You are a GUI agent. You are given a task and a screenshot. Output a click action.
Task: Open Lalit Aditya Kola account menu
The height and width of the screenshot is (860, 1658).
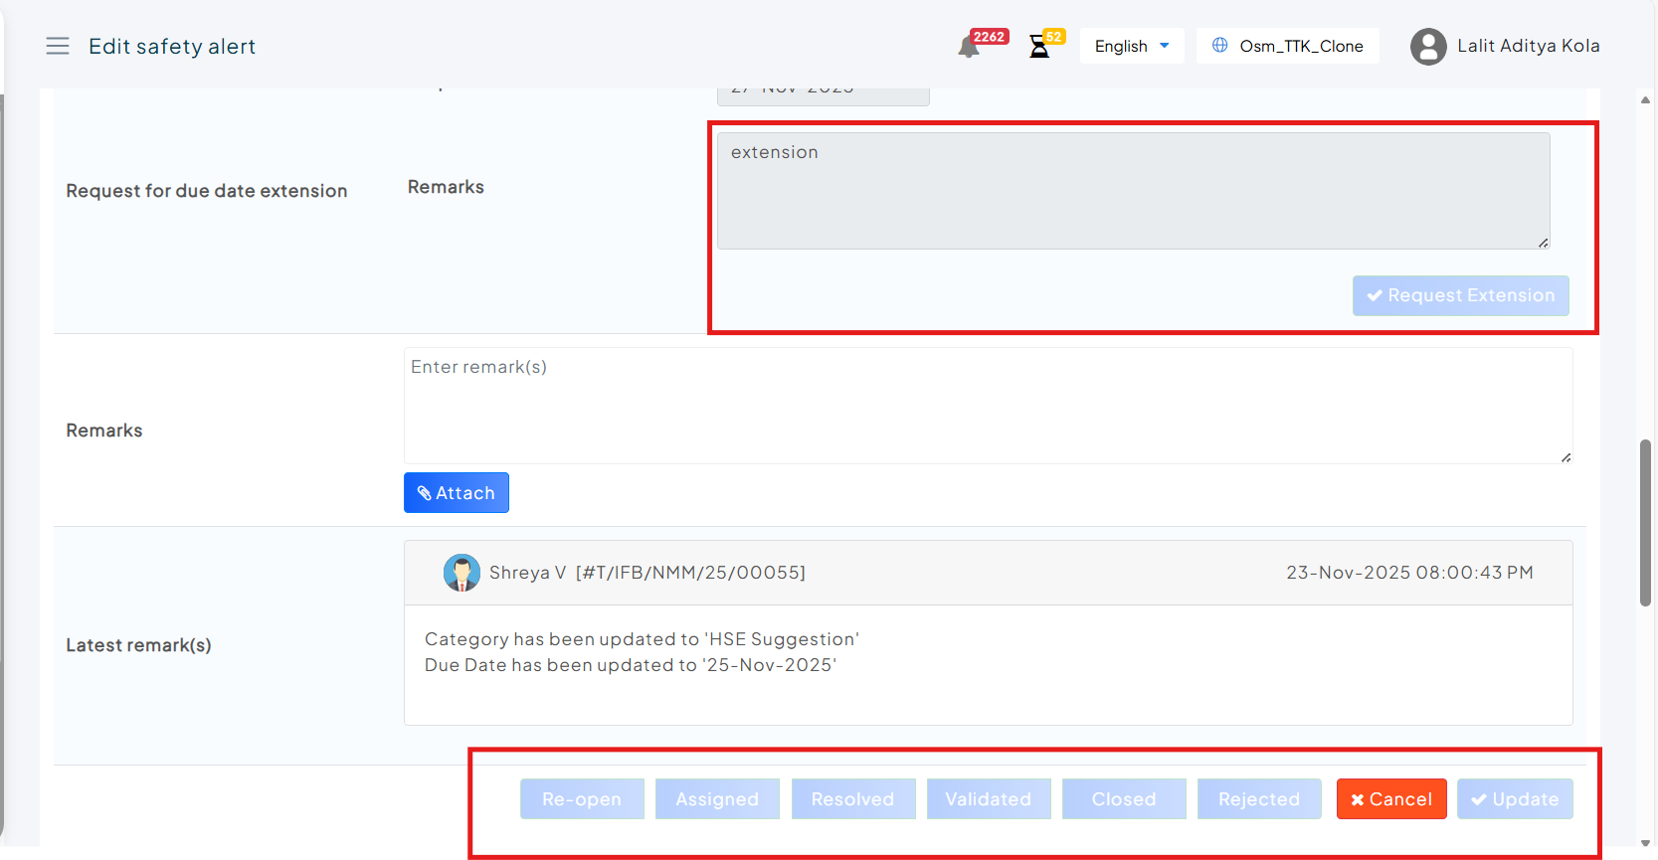(x=1528, y=46)
